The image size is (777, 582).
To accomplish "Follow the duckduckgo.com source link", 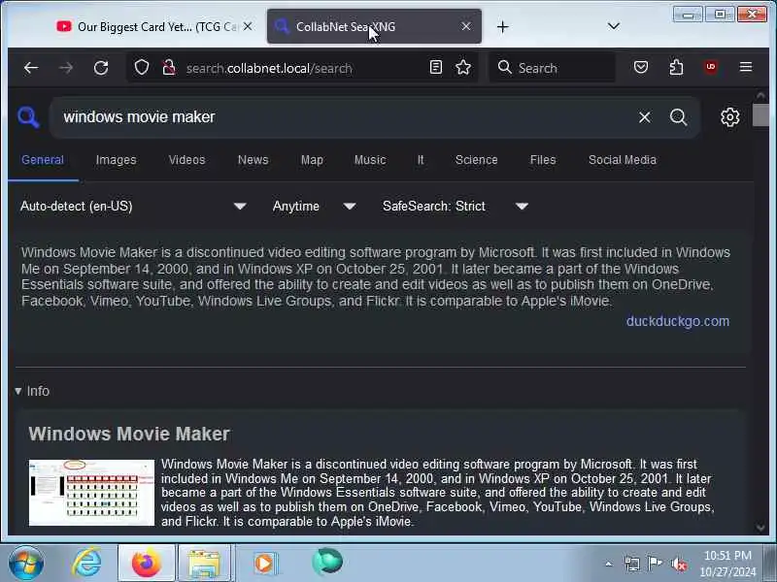I will (x=677, y=321).
